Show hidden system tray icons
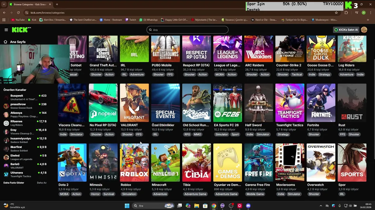 [x=321, y=206]
